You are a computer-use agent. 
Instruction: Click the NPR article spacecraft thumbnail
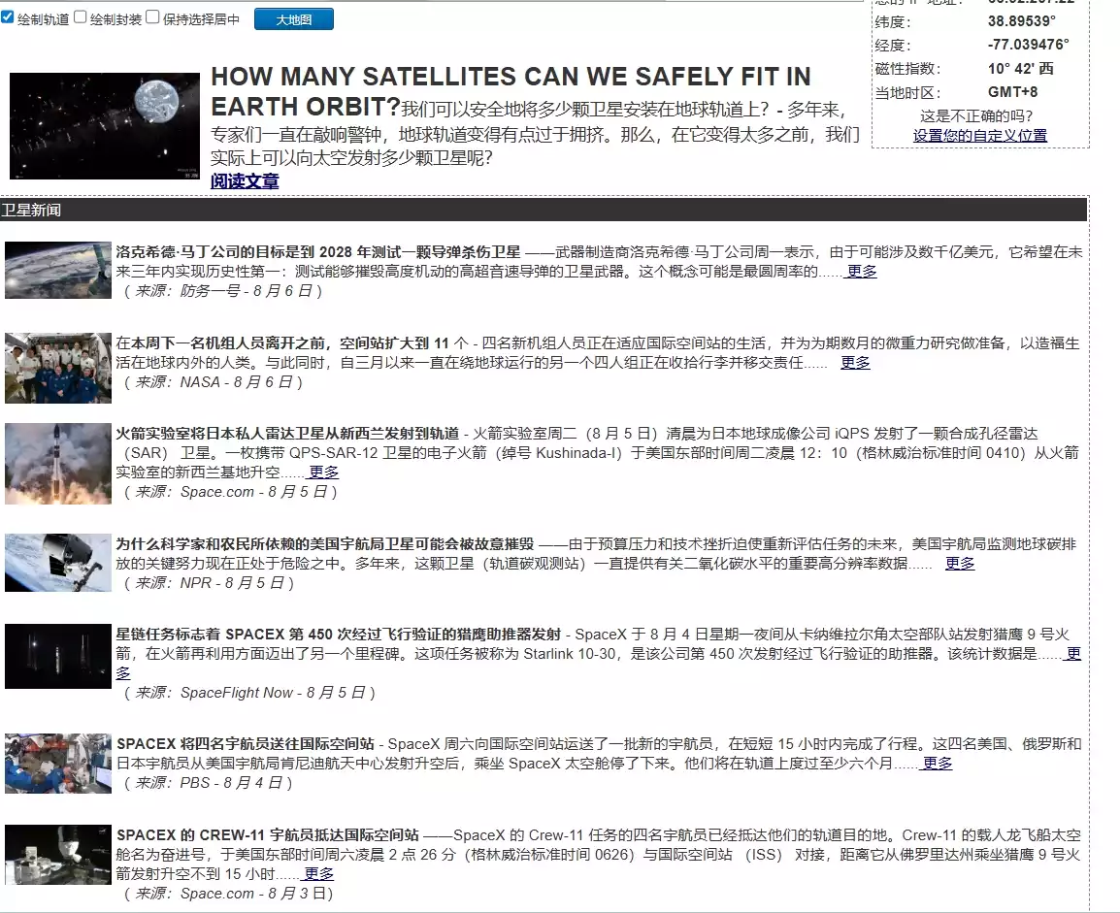tap(58, 563)
